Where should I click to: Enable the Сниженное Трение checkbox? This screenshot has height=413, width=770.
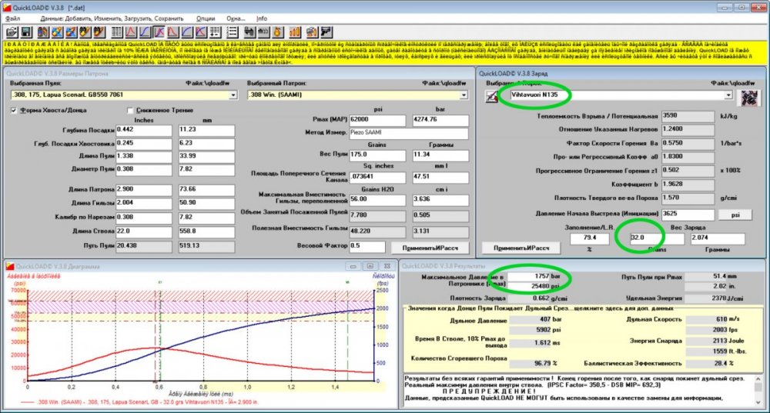coord(129,110)
